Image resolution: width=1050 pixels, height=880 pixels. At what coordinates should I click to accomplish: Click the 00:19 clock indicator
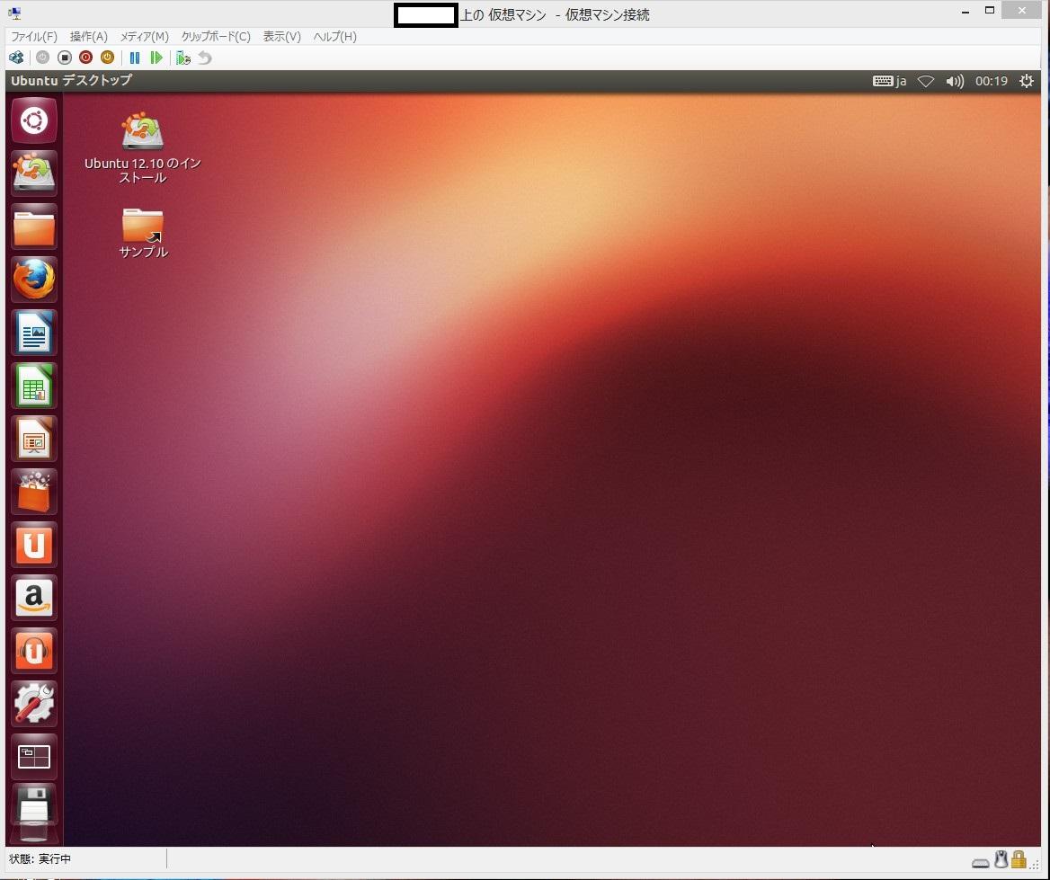click(991, 81)
